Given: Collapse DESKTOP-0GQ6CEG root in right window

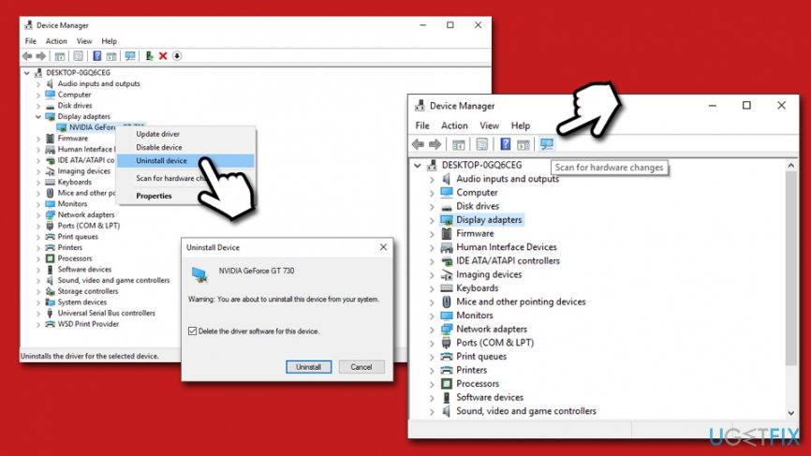Looking at the screenshot, I should (418, 166).
